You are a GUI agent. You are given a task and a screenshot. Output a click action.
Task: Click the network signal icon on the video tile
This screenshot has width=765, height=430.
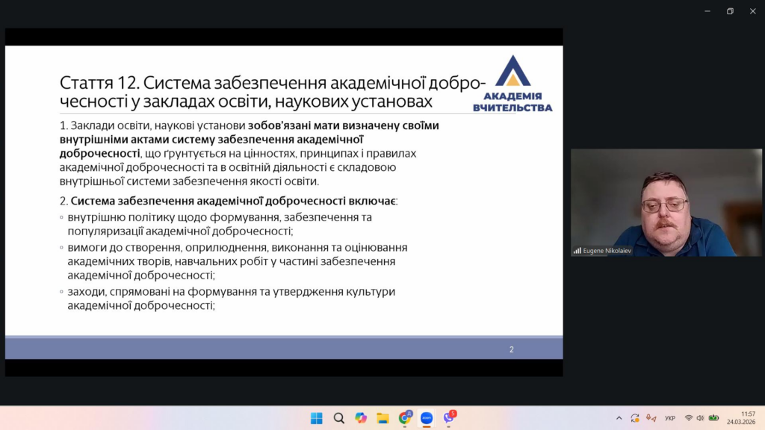[577, 251]
